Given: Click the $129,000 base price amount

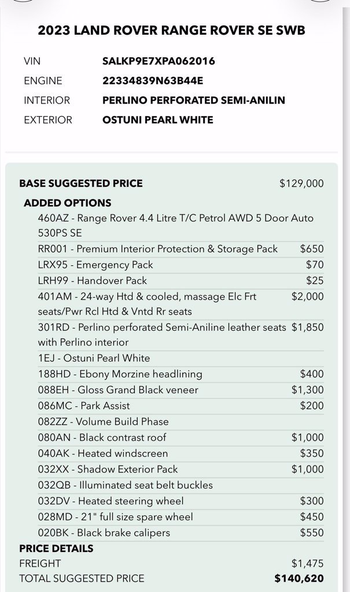Looking at the screenshot, I should click(x=301, y=183).
